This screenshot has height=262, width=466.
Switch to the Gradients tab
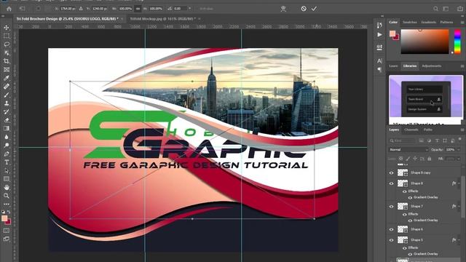click(428, 23)
